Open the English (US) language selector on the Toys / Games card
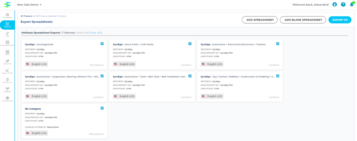This screenshot has width=357, height=141. (212, 96)
